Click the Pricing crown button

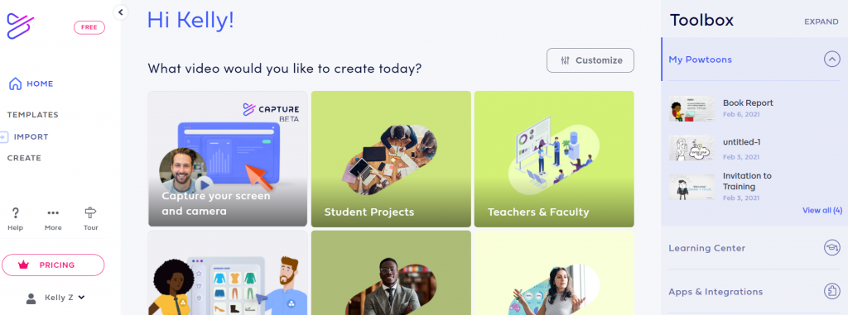point(53,265)
